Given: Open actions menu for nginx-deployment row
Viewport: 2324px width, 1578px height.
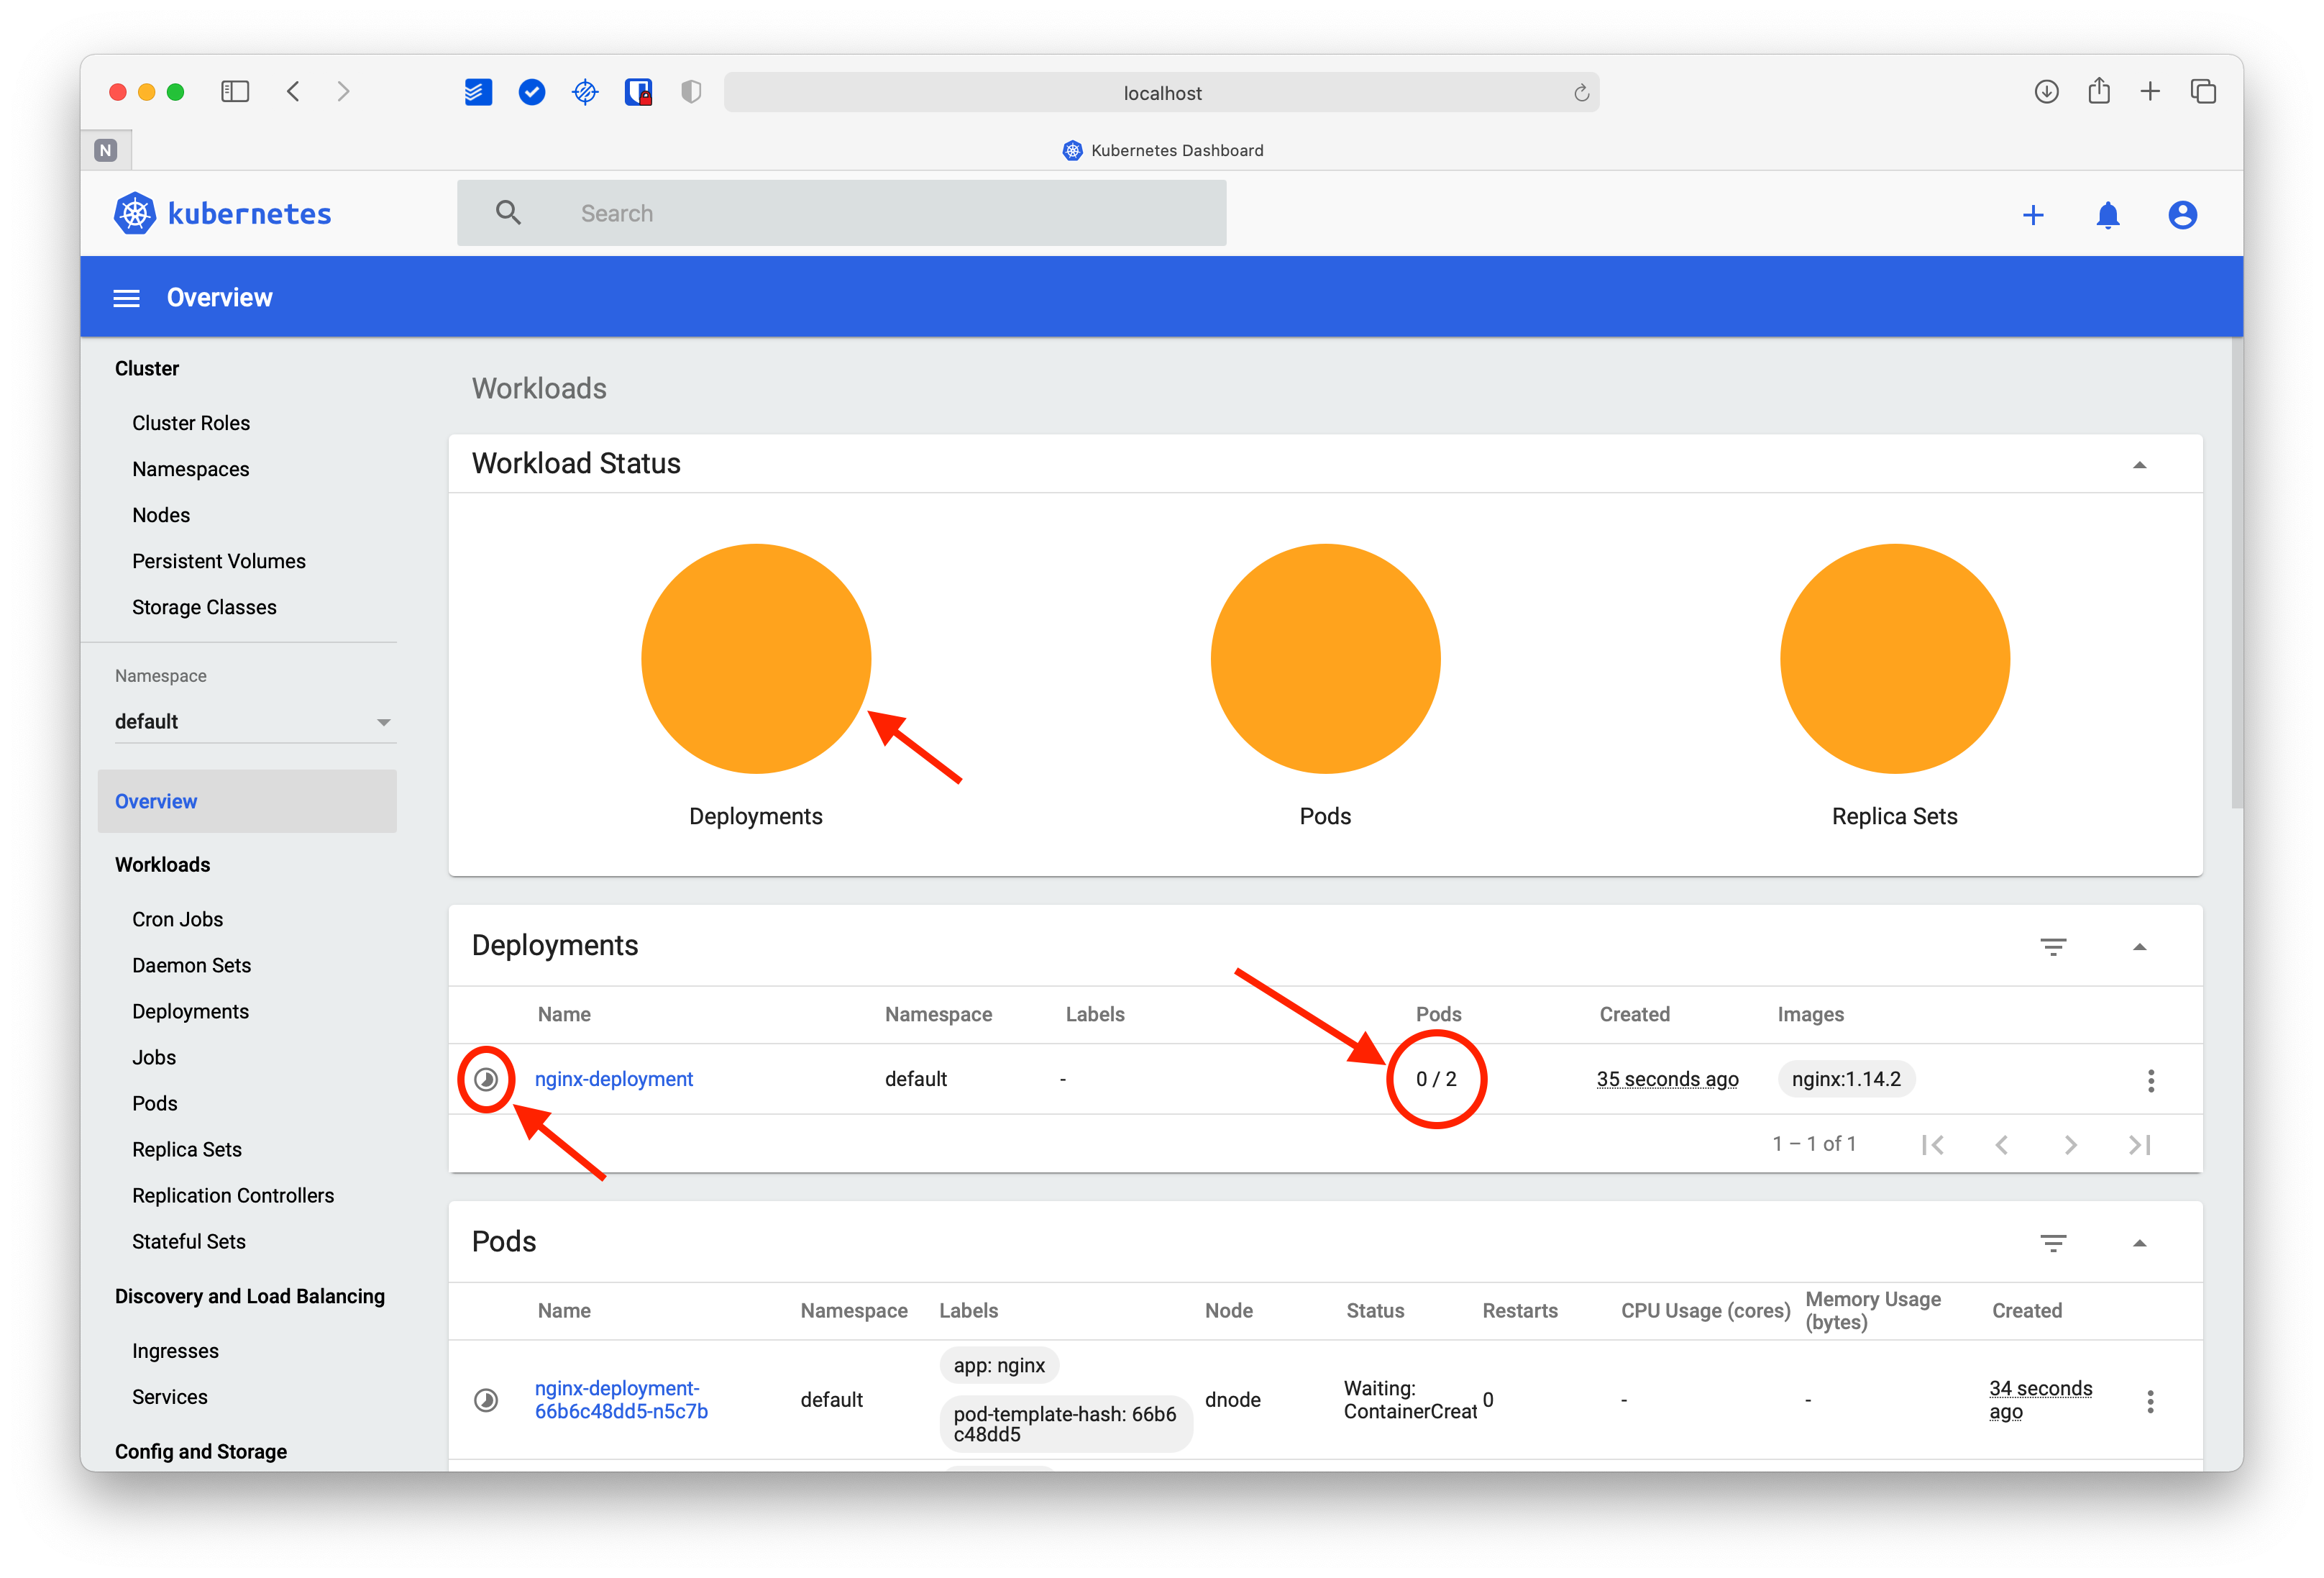Looking at the screenshot, I should point(2150,1080).
